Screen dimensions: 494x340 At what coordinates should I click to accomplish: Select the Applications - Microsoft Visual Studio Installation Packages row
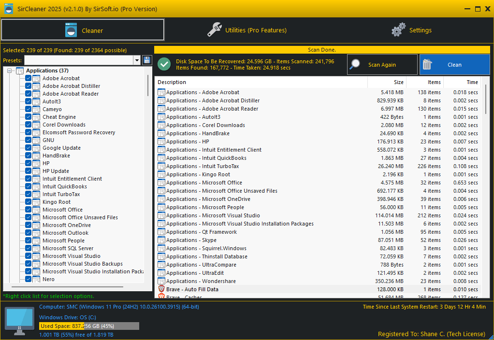tap(318, 224)
